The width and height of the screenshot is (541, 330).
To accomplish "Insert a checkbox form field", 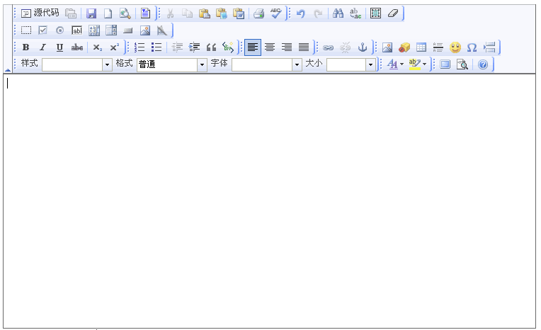I will pos(42,30).
